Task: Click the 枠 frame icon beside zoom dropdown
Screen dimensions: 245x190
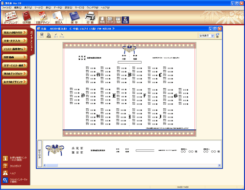Action: pos(218,35)
